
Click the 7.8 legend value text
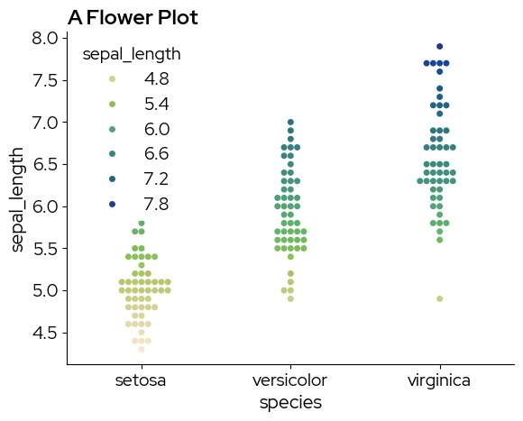tap(156, 204)
